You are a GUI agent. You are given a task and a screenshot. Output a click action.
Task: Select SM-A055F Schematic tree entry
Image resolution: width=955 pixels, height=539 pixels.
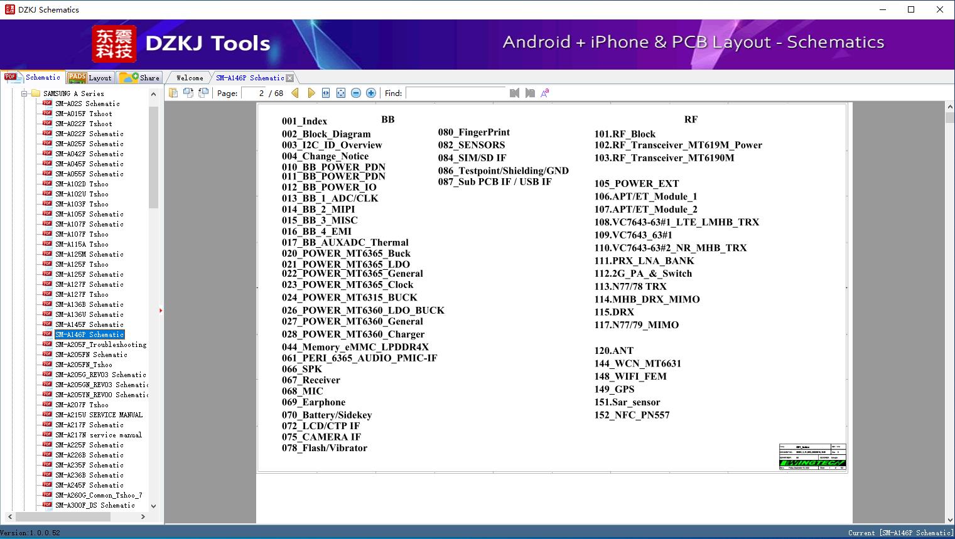[x=89, y=174]
